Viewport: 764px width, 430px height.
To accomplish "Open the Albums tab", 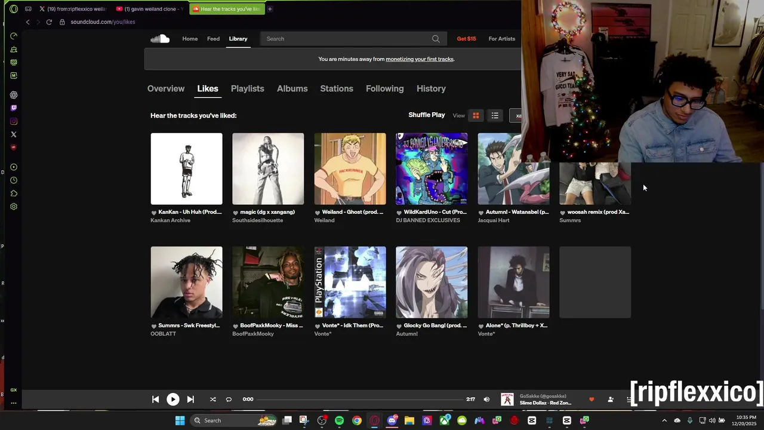I will [x=292, y=88].
